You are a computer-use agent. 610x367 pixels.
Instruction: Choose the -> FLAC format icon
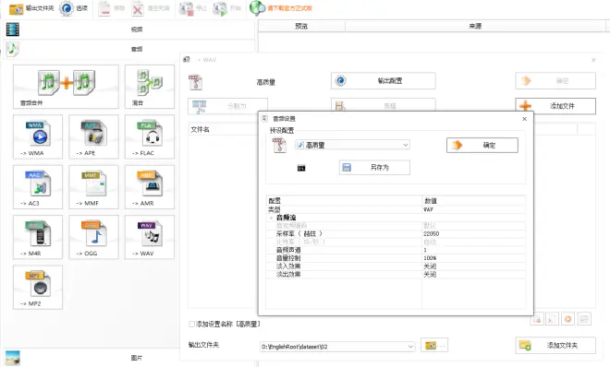tap(150, 136)
